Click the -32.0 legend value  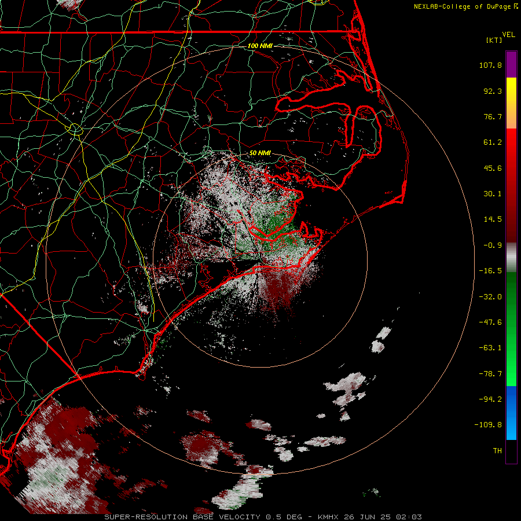coord(490,297)
